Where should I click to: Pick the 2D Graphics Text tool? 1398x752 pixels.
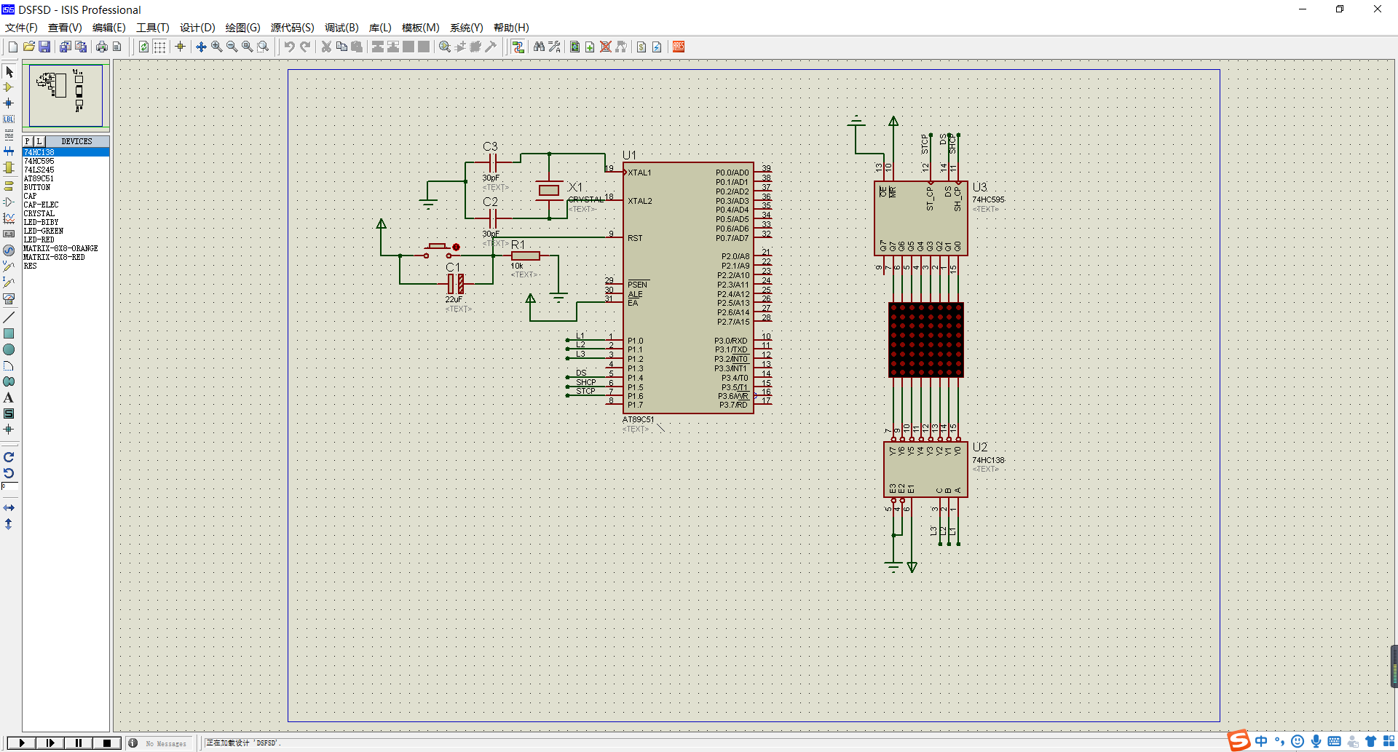(9, 397)
